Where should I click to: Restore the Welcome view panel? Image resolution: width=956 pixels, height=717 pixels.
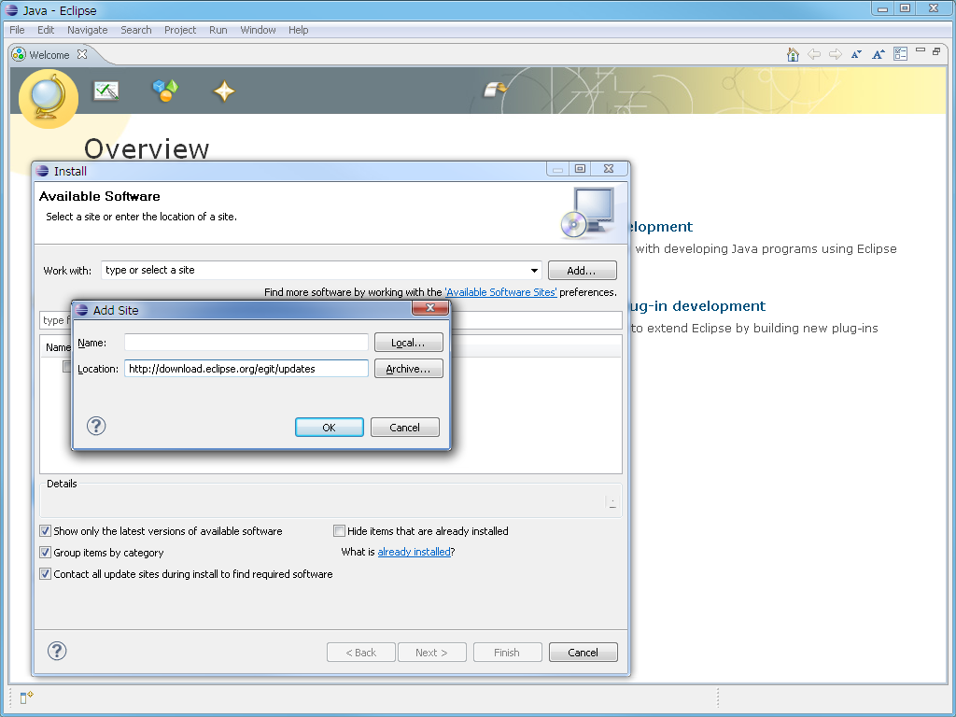pos(936,51)
